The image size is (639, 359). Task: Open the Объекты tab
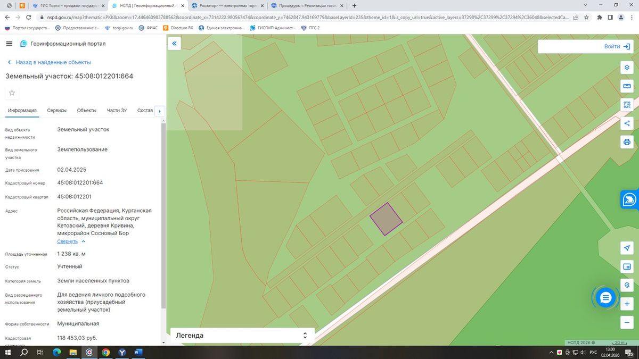(x=86, y=111)
